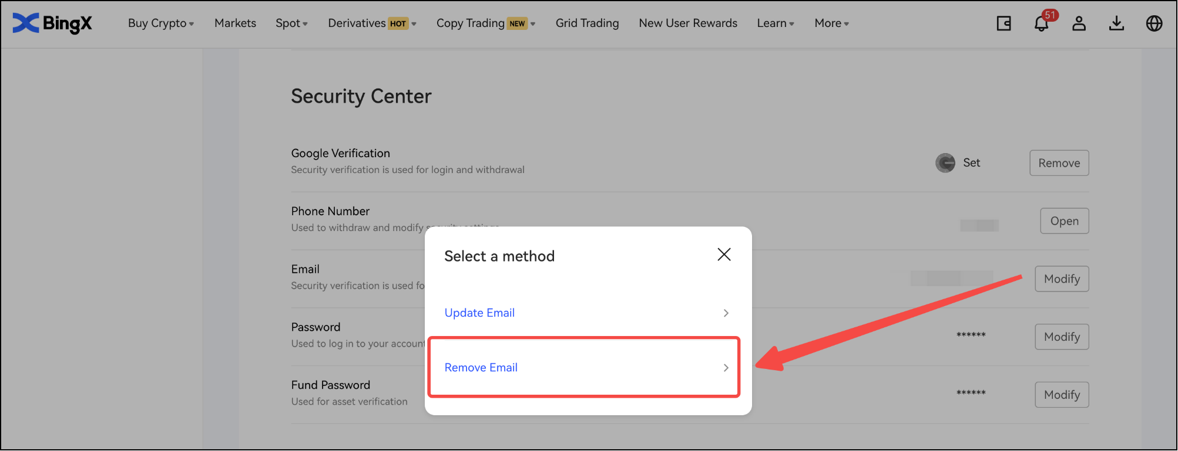The image size is (1178, 451).
Task: Open the language globe icon
Action: tap(1154, 23)
